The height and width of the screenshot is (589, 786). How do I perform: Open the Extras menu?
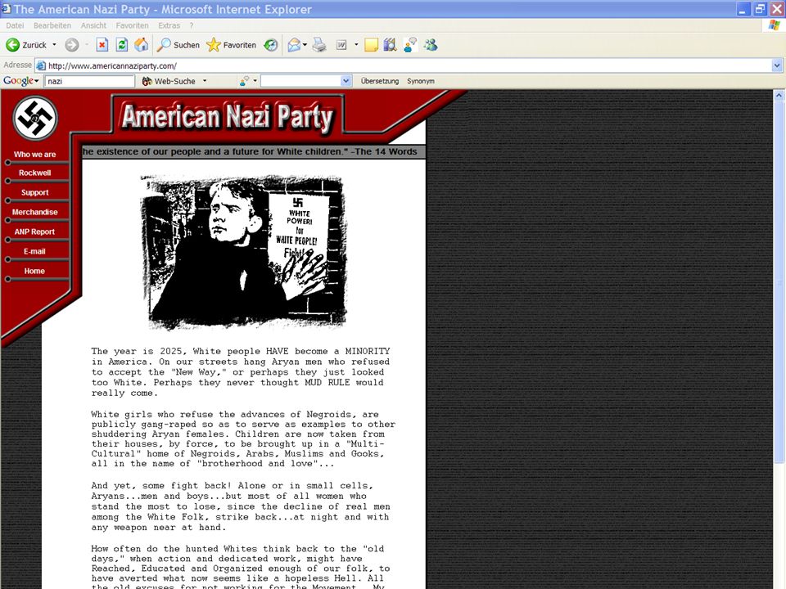(169, 25)
